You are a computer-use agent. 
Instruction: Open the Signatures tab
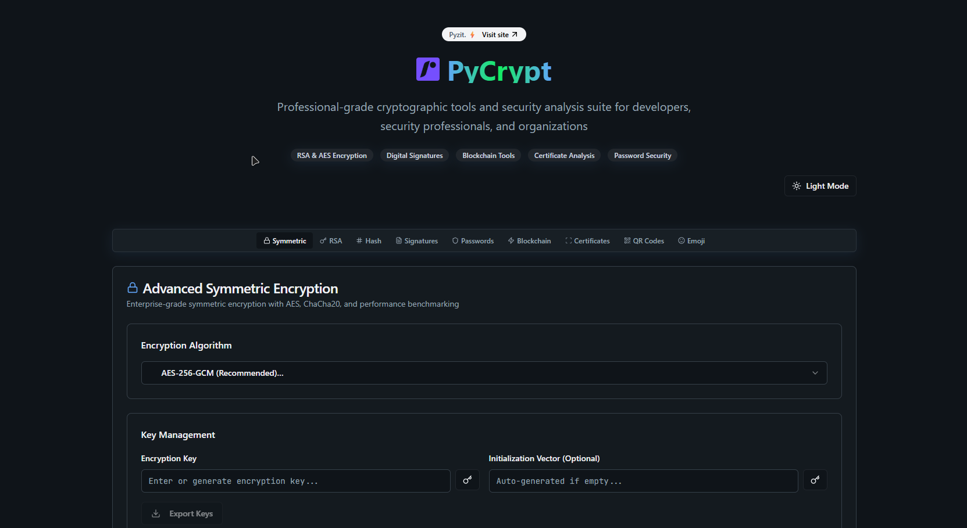(x=417, y=241)
